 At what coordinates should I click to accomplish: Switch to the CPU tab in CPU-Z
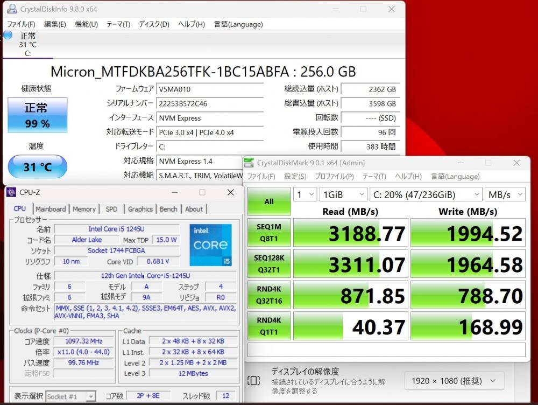pos(19,209)
